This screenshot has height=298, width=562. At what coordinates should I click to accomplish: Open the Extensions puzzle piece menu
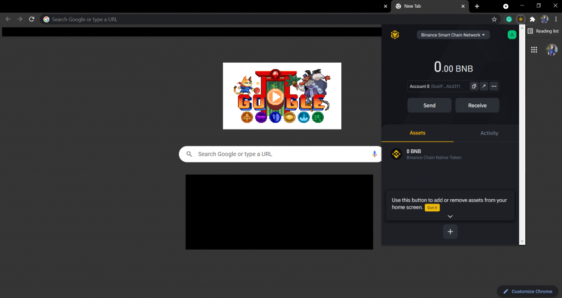tap(532, 19)
